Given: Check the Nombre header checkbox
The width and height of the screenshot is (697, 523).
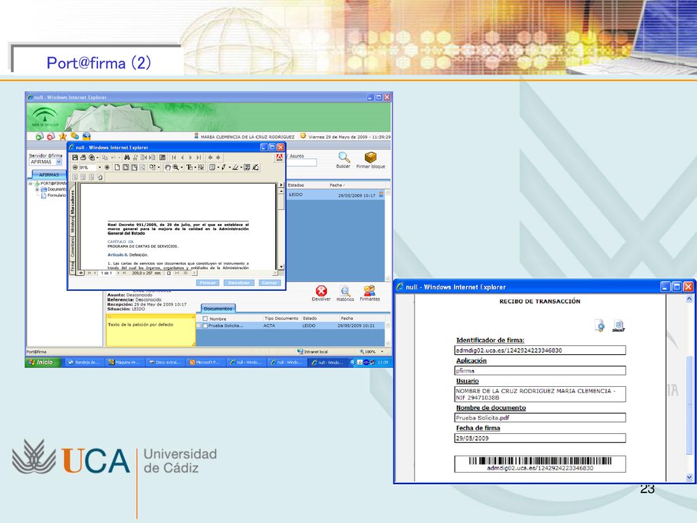Looking at the screenshot, I should [205, 319].
